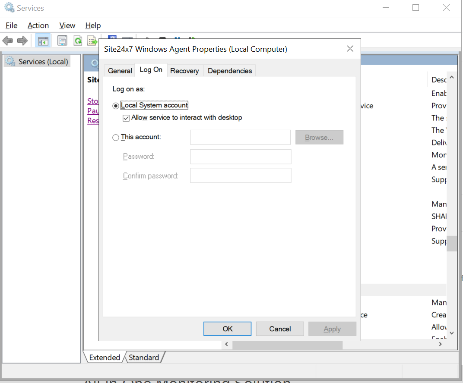The width and height of the screenshot is (463, 383).
Task: Click the Restart service link in Services window
Action: pyautogui.click(x=93, y=121)
